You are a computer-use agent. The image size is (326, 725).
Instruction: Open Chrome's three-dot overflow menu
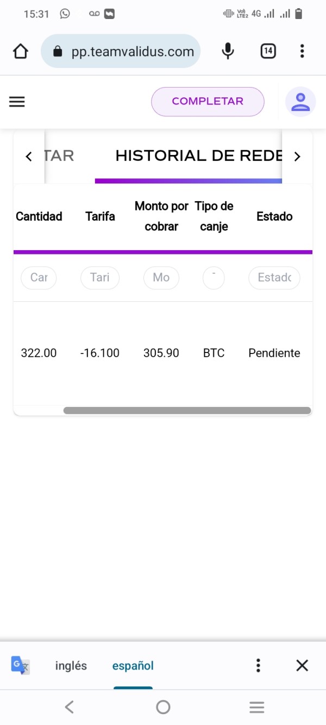(x=302, y=52)
